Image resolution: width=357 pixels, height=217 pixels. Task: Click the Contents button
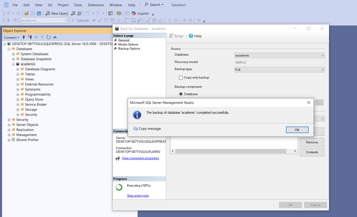pyautogui.click(x=312, y=152)
